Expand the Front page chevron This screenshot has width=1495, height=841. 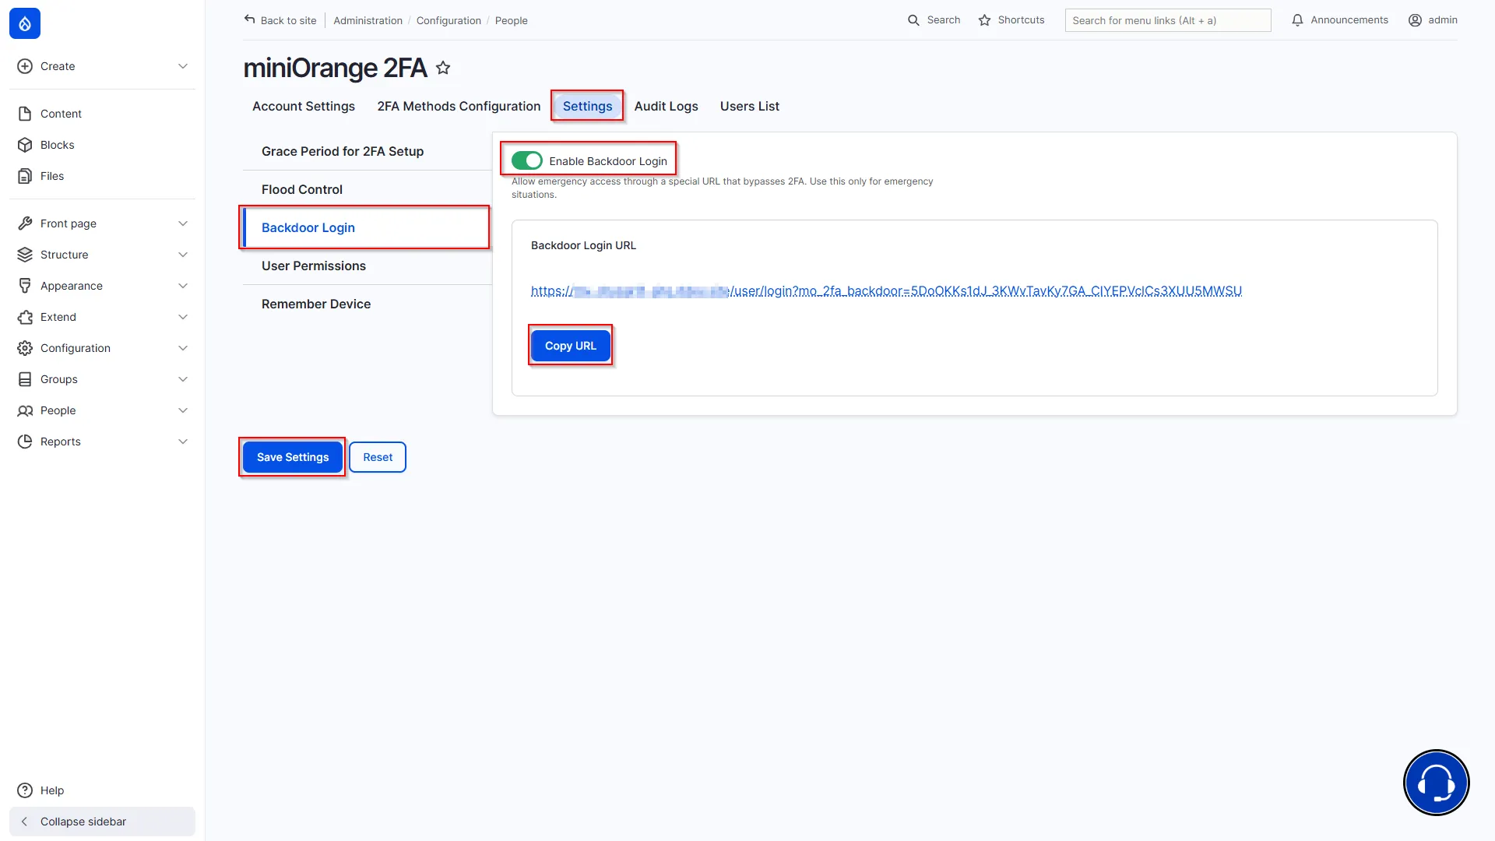tap(183, 223)
